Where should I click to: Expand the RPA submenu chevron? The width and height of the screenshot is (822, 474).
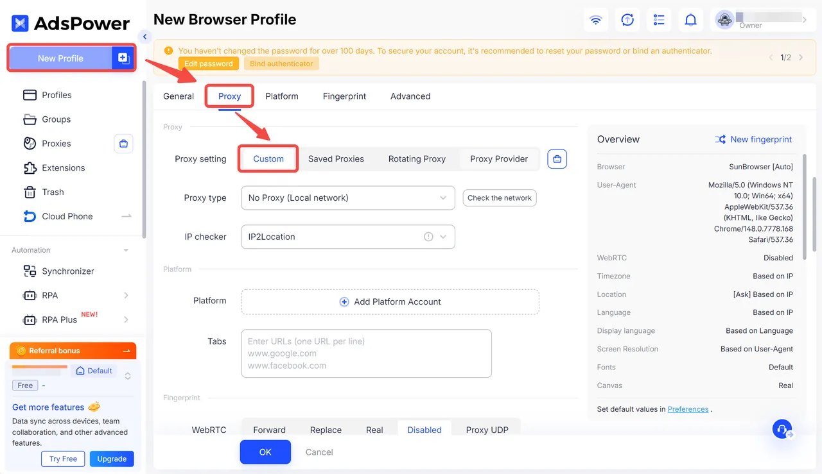pyautogui.click(x=126, y=296)
